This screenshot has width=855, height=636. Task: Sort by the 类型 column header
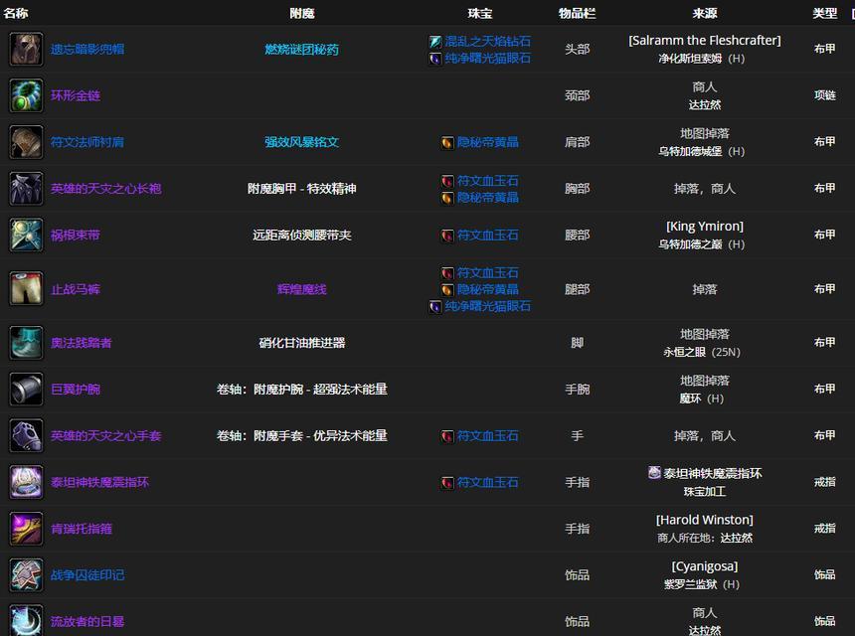(824, 13)
